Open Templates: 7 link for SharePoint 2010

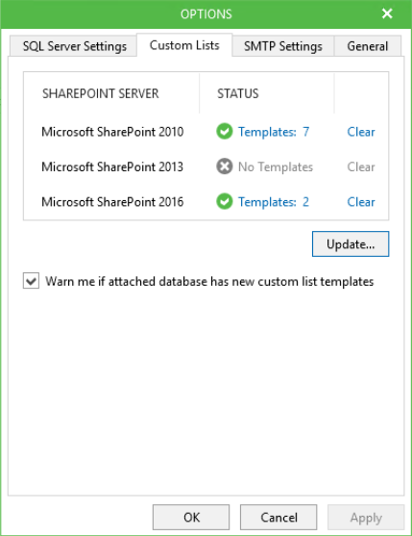(274, 132)
